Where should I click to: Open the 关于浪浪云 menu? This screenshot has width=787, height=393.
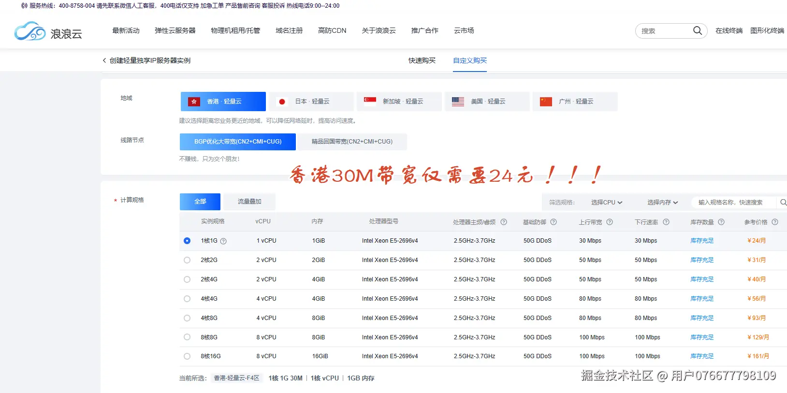[379, 30]
